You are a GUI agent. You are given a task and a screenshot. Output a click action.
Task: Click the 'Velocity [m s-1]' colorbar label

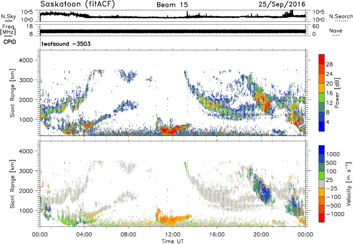(349, 184)
